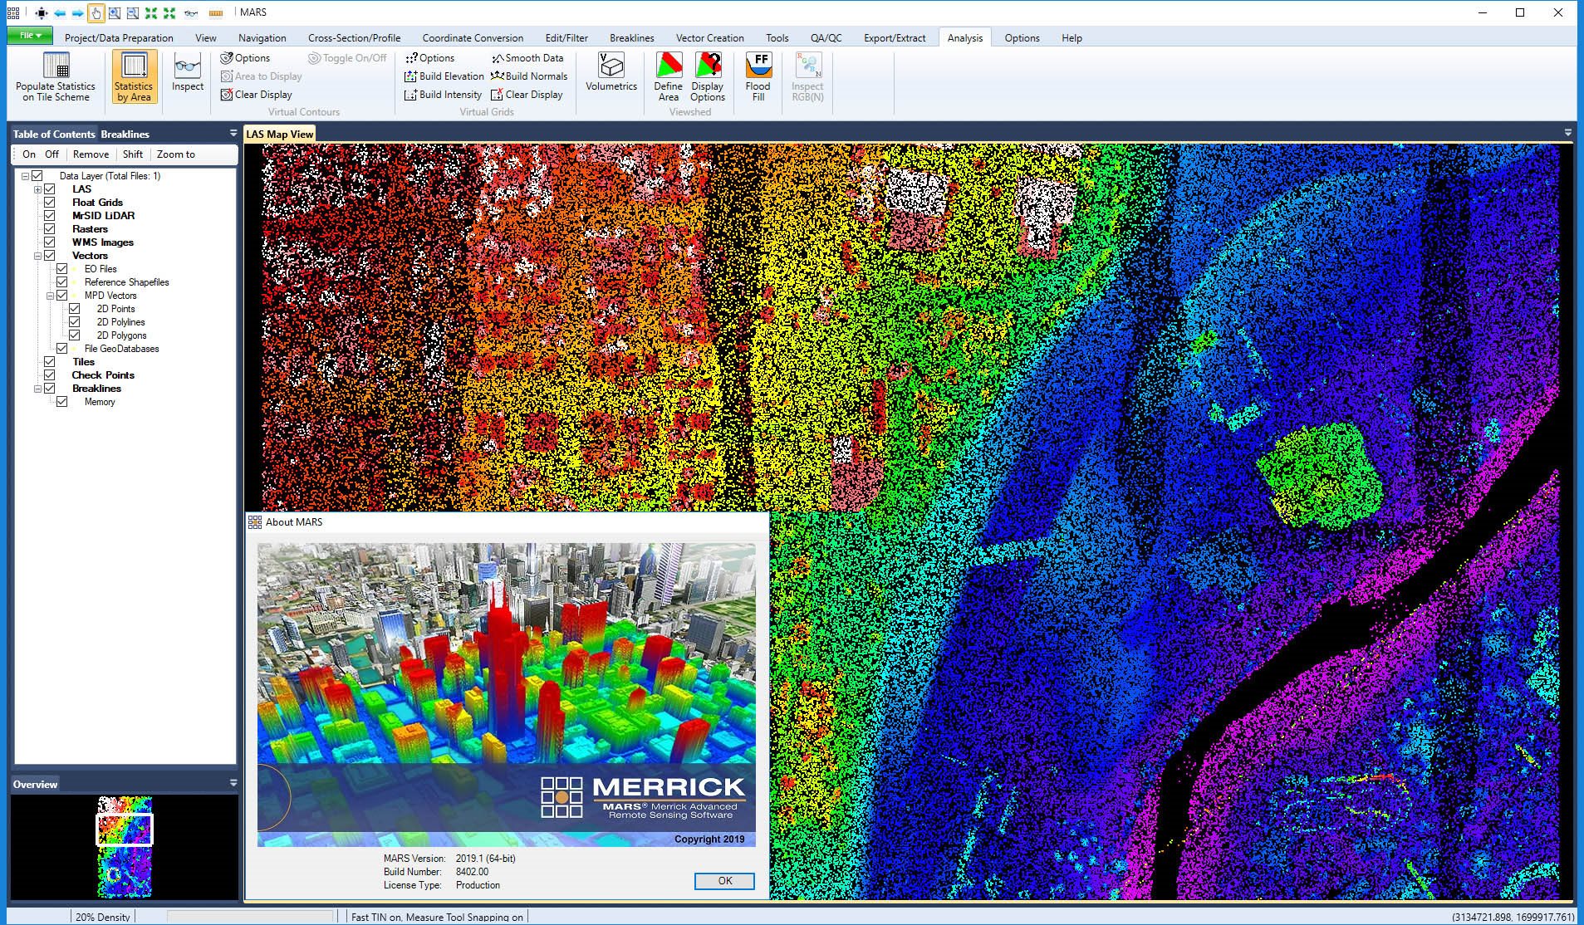Switch to the QA/QC ribbon tab
1584x925 pixels.
(826, 38)
